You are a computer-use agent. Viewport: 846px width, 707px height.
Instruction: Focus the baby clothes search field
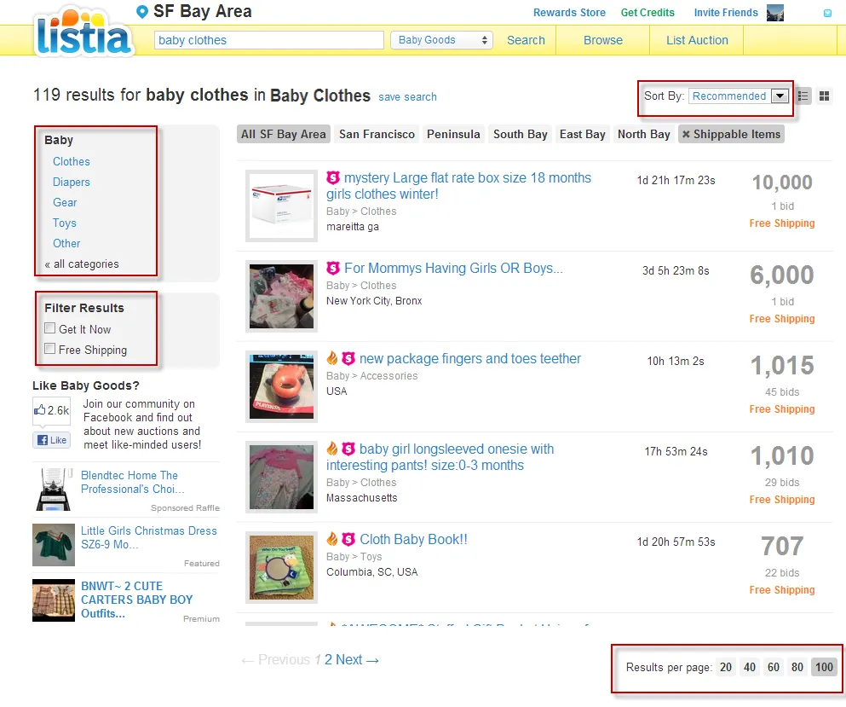[268, 40]
